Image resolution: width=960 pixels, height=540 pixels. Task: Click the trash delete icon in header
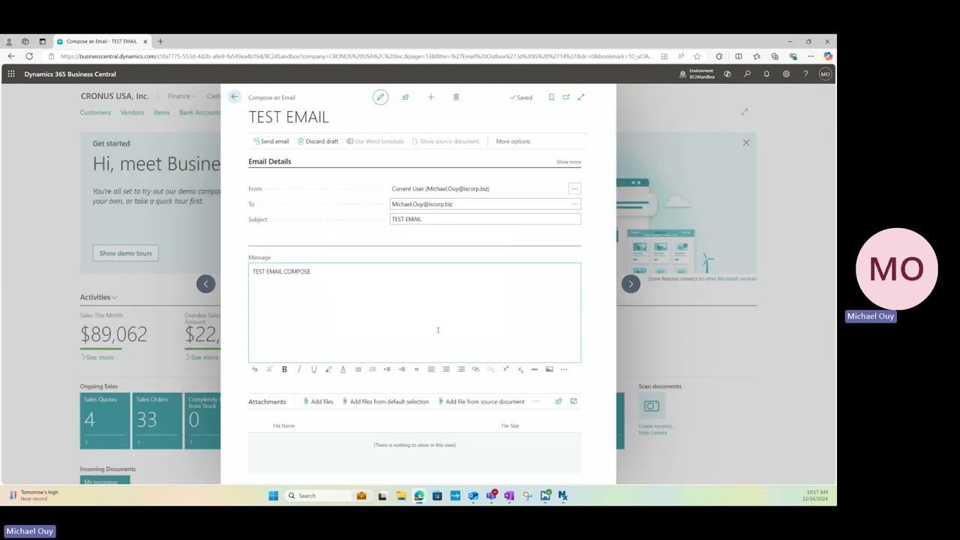tap(456, 97)
